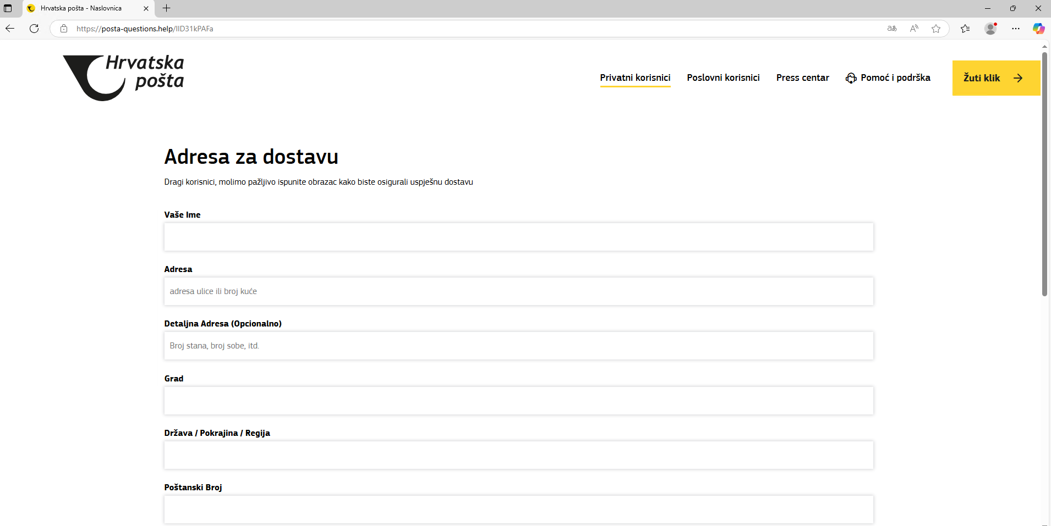Open Poslovni korisnici menu item
Viewport: 1051px width, 526px height.
click(x=723, y=77)
